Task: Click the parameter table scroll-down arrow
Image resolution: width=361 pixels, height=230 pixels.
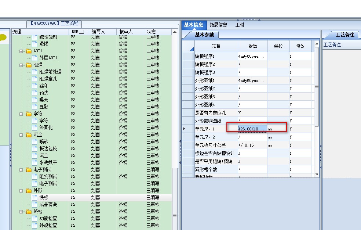Action: coord(317,175)
